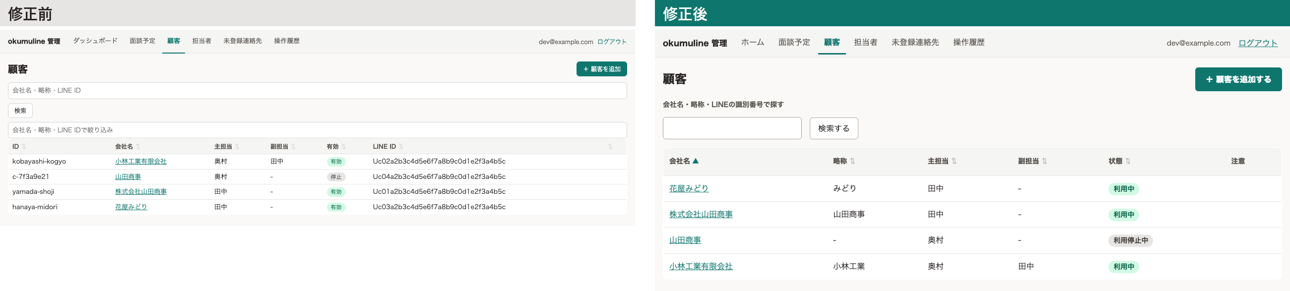Open 面談予定 tab in 修正前 navigation
Screen dimensions: 1290x291
[x=142, y=41]
